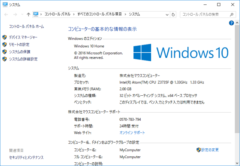The width and height of the screenshot is (240, 166).
Task: Open コントロール パネル ホーム link
Action: 27,27
